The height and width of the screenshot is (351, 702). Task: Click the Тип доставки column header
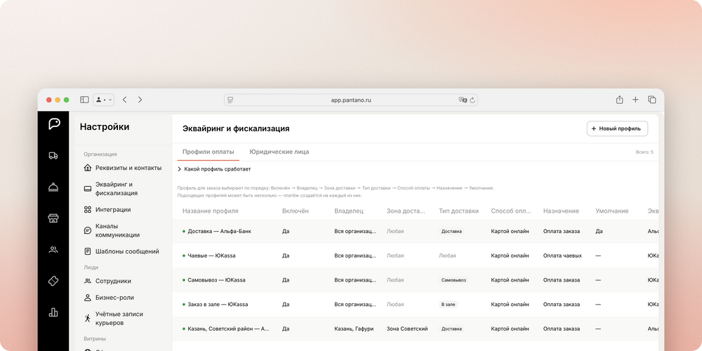click(459, 211)
